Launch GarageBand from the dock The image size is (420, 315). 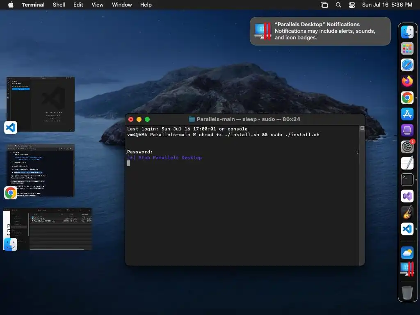[407, 212]
